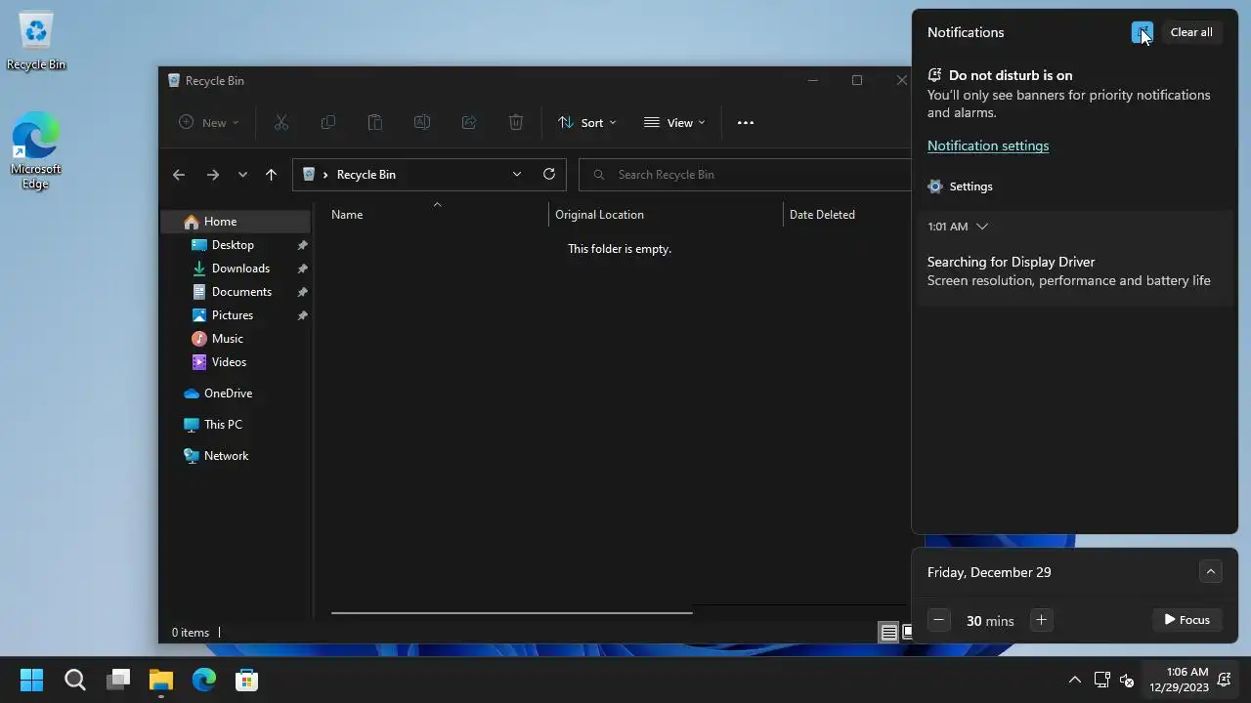Click do not disturb bell in tray

pyautogui.click(x=1224, y=680)
